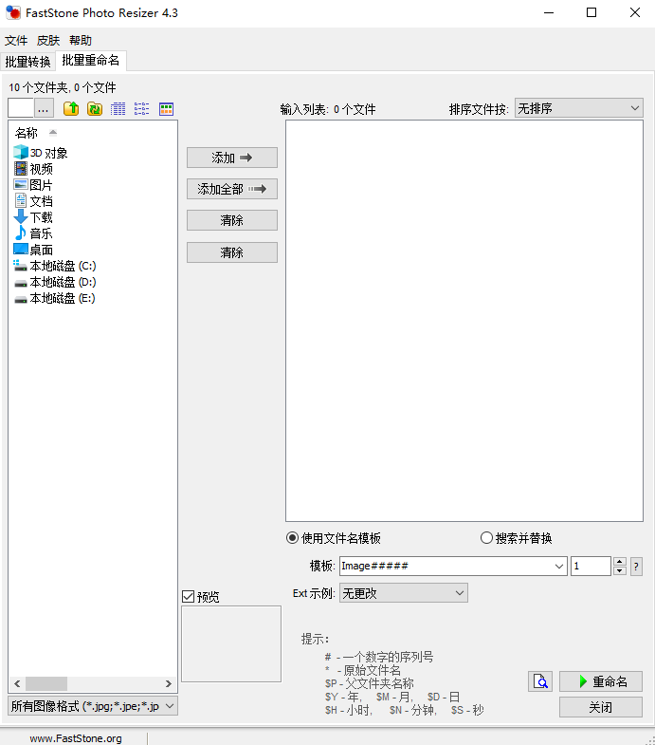Open the 排序文件按 sort dropdown

(x=578, y=109)
